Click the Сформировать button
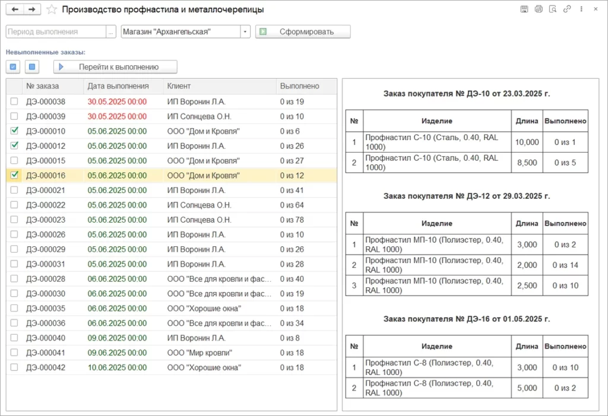Viewport: 608px width, 416px height. tap(303, 32)
